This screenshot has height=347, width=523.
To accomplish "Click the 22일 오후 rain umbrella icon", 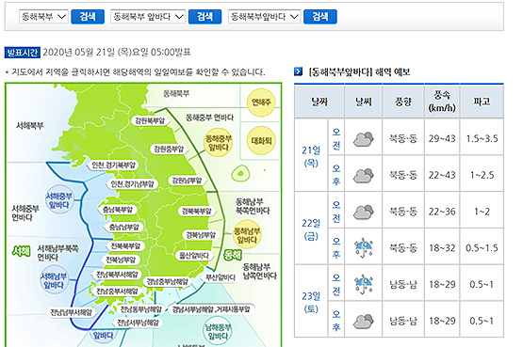I will pos(363,248).
